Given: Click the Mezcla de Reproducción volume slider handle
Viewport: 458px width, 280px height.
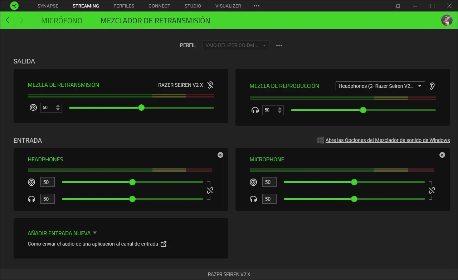Looking at the screenshot, I should tap(363, 110).
